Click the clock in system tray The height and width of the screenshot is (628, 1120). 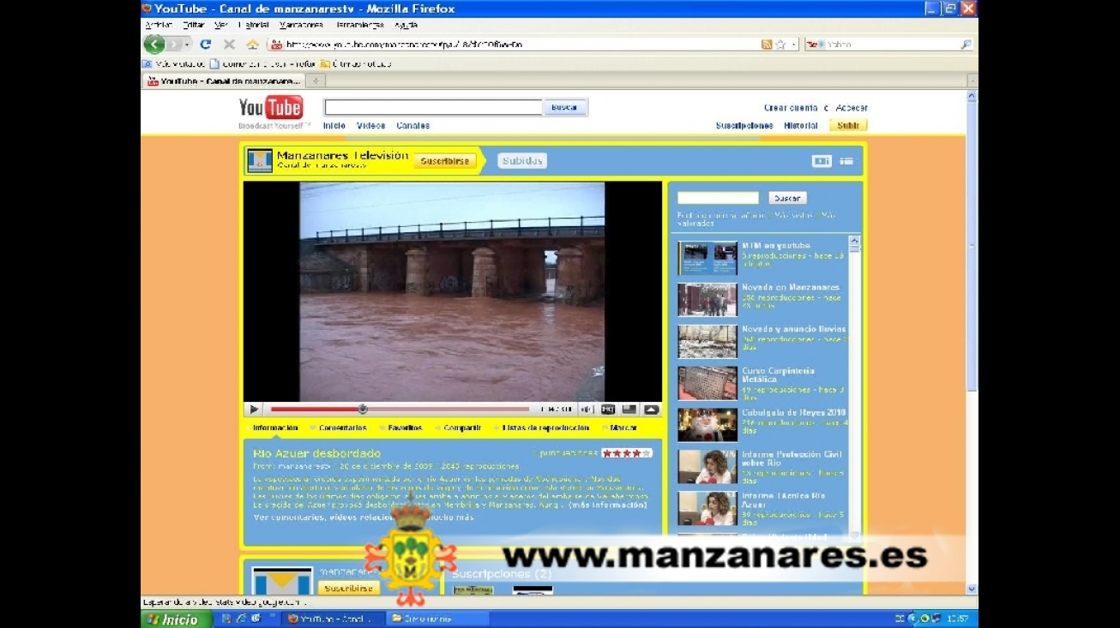[x=958, y=619]
